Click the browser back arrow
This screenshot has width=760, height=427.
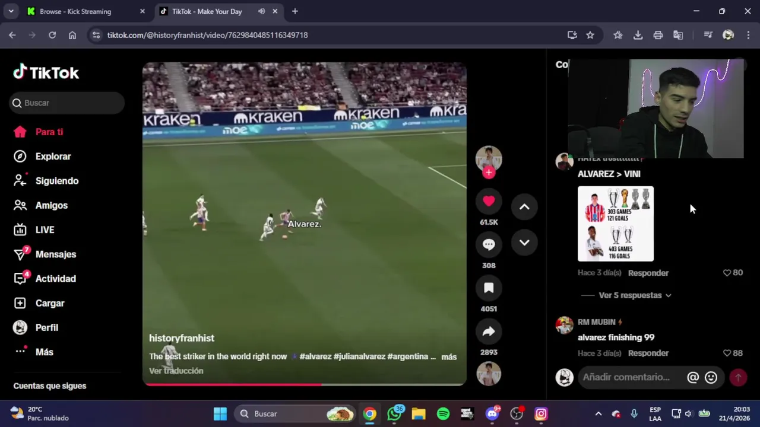click(12, 35)
